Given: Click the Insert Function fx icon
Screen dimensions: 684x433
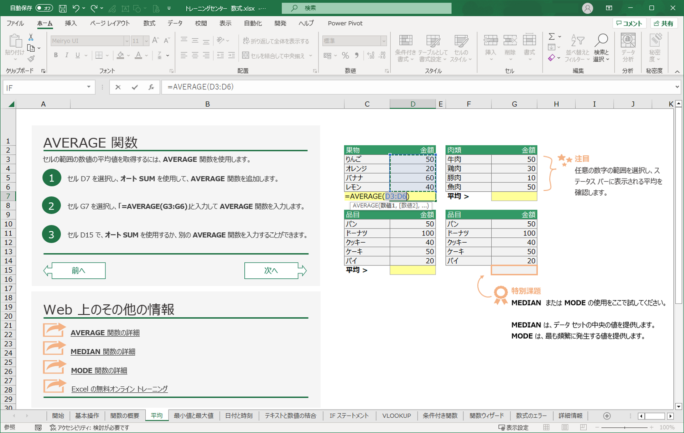Looking at the screenshot, I should tap(151, 87).
